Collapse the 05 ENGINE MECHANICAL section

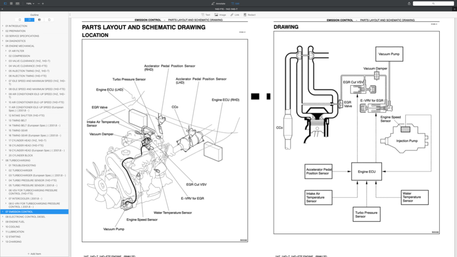pos(3,46)
